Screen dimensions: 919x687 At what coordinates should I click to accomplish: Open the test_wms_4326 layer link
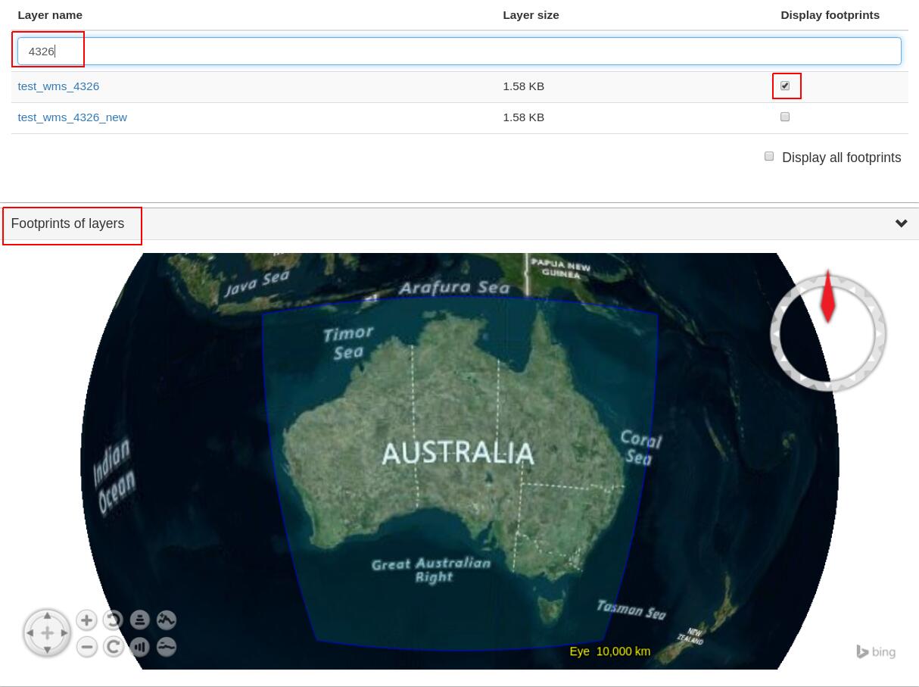(58, 86)
